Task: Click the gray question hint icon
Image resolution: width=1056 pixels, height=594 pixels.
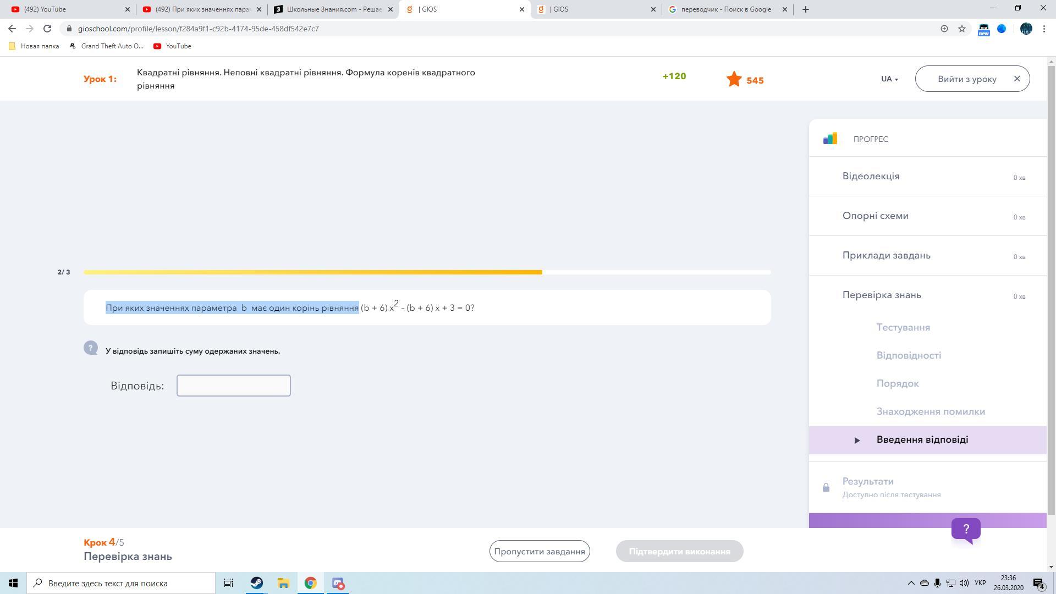Action: tap(91, 348)
